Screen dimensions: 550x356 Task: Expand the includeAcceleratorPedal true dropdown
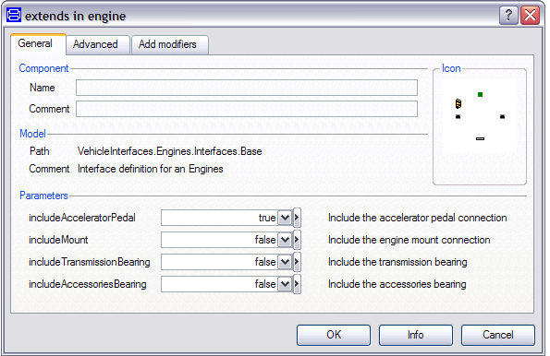point(285,218)
